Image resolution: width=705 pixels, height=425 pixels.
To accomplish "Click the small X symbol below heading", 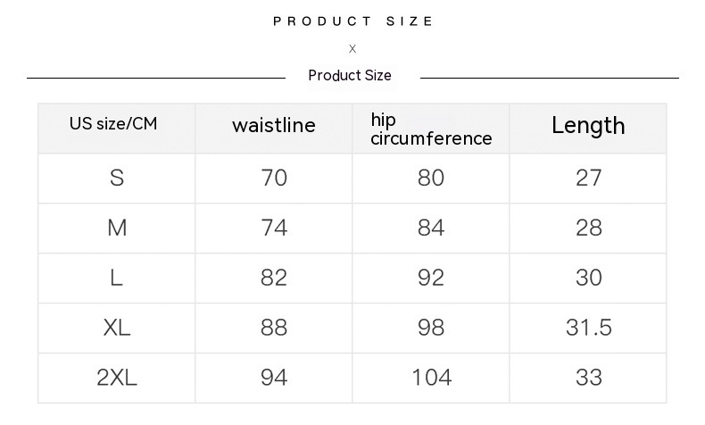I will [x=352, y=49].
